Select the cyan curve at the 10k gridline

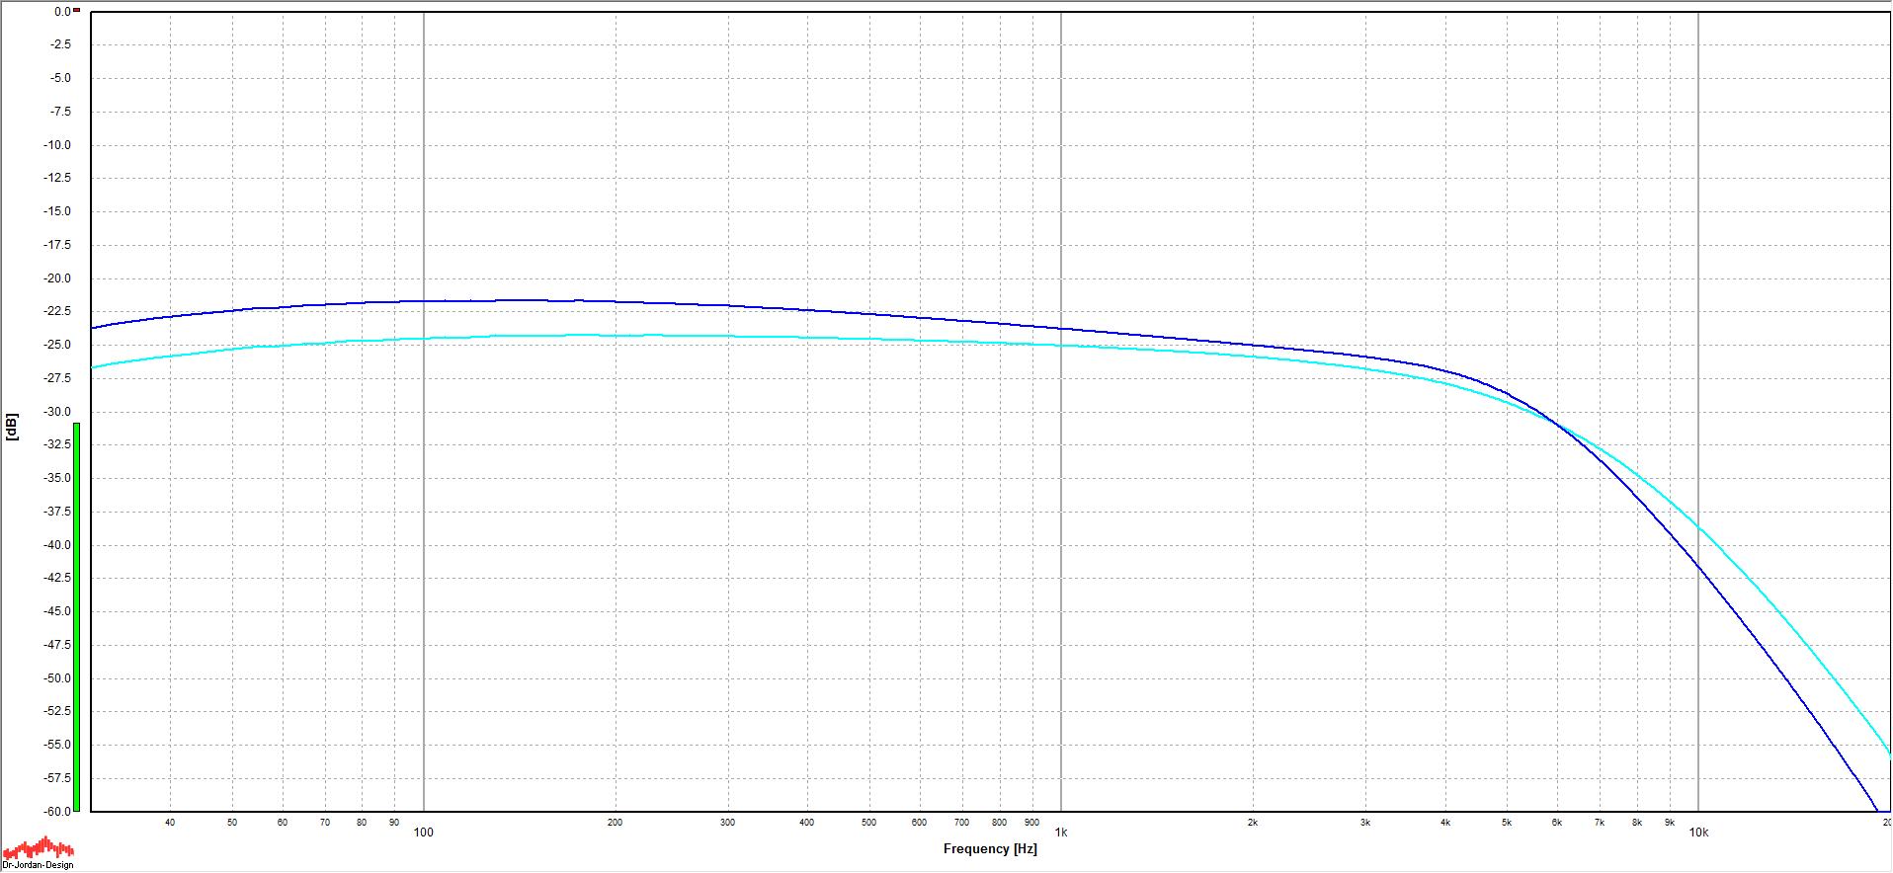click(1698, 527)
